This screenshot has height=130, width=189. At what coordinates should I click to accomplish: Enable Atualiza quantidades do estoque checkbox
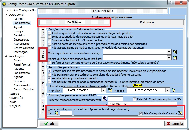[49, 33]
